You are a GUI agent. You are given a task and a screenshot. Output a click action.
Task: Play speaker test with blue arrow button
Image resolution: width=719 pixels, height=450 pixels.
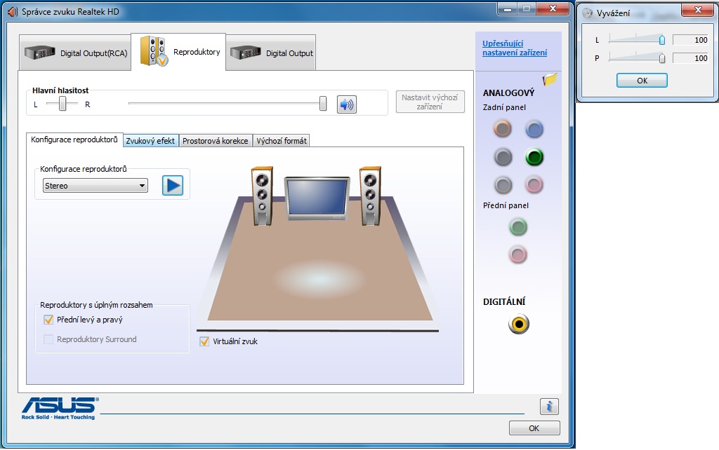(173, 186)
